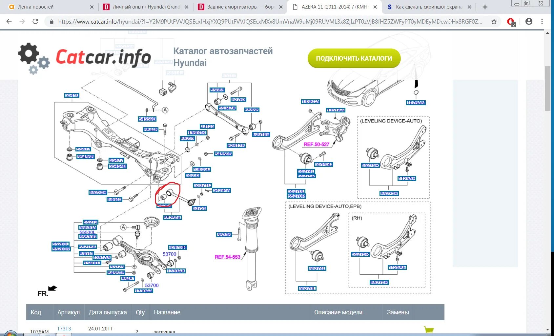Viewport: 554px width, 336px height.
Task: Open the Chrome three-dot menu
Action: pyautogui.click(x=542, y=21)
